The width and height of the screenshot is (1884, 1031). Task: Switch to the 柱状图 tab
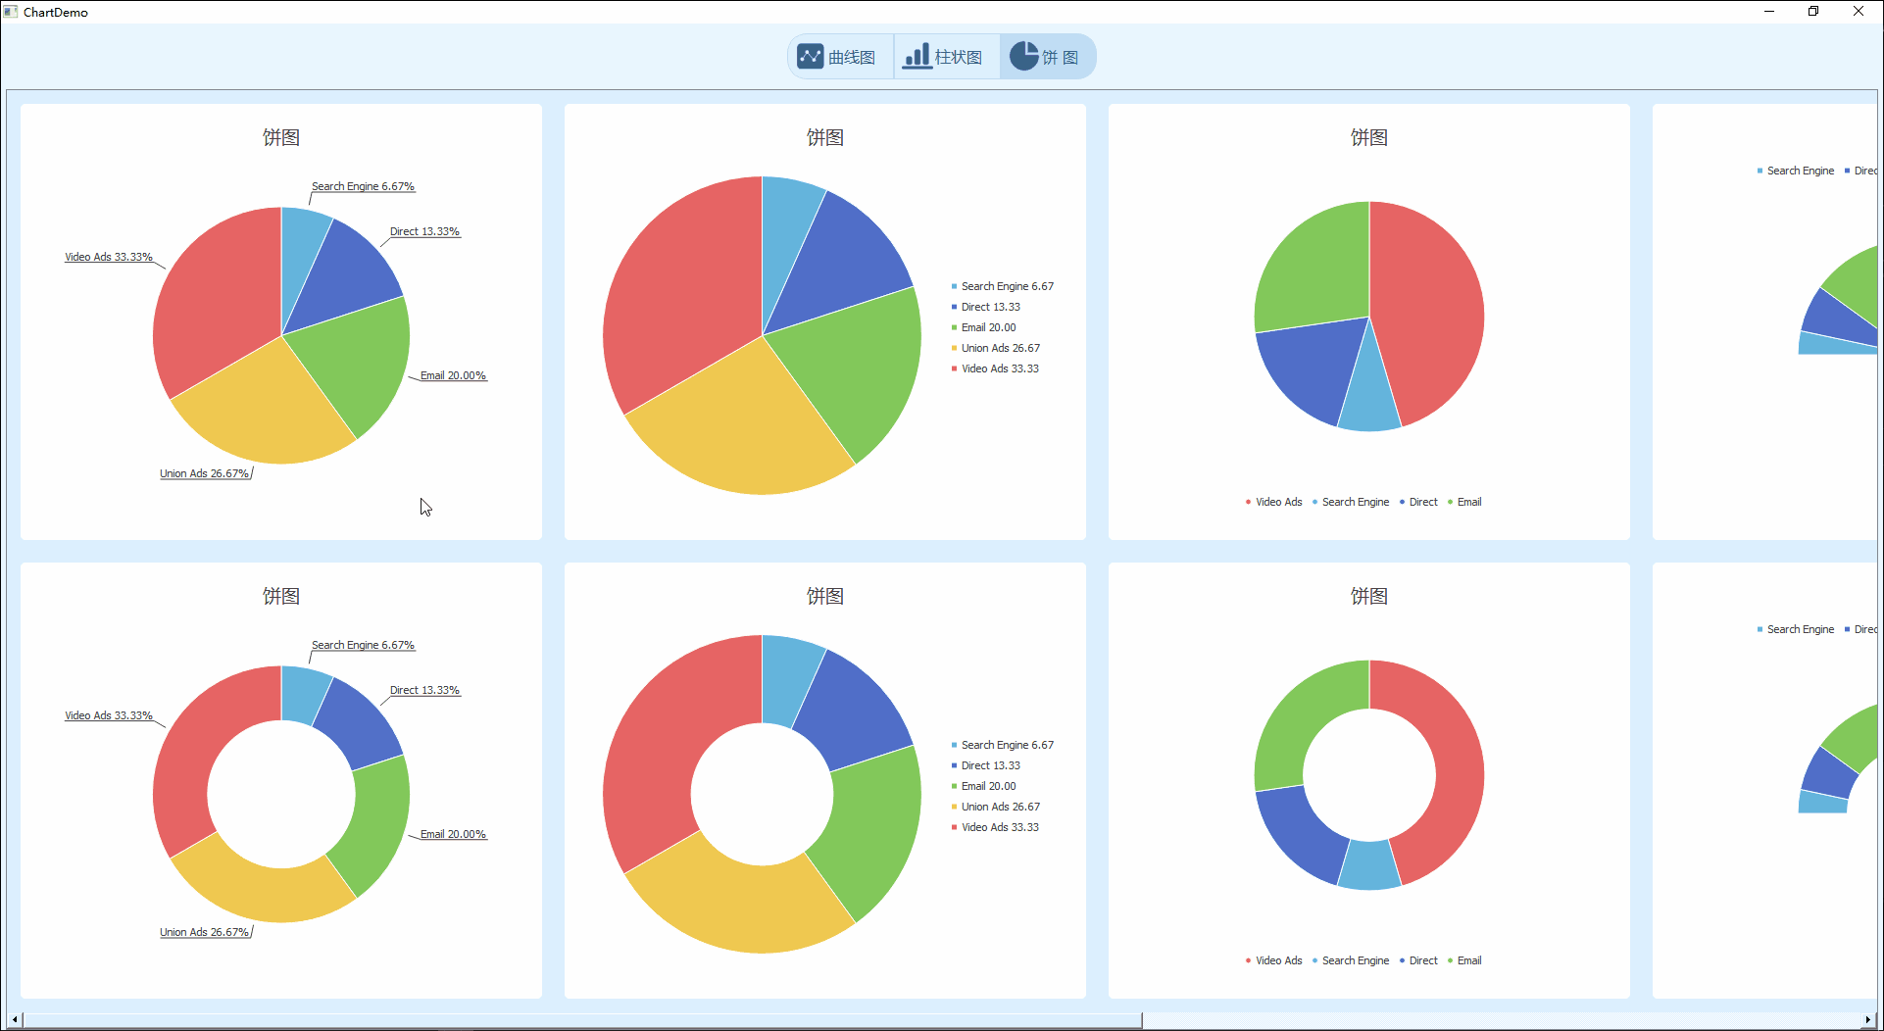pos(946,57)
